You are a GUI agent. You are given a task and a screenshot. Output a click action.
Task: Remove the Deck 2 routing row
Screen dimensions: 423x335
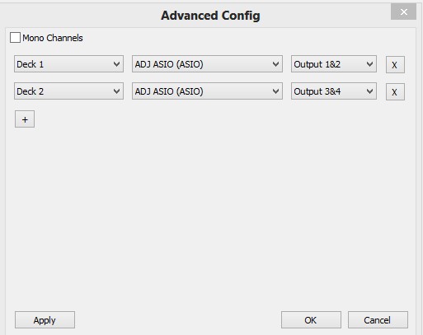pyautogui.click(x=395, y=92)
